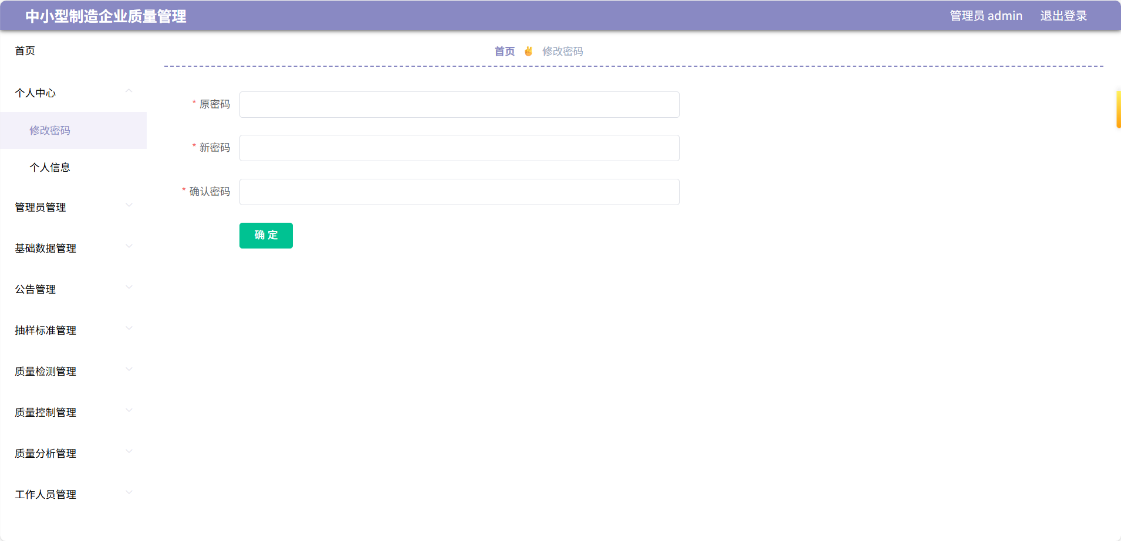
Task: Expand the 质量分析管理 chevron arrow
Action: (x=129, y=451)
